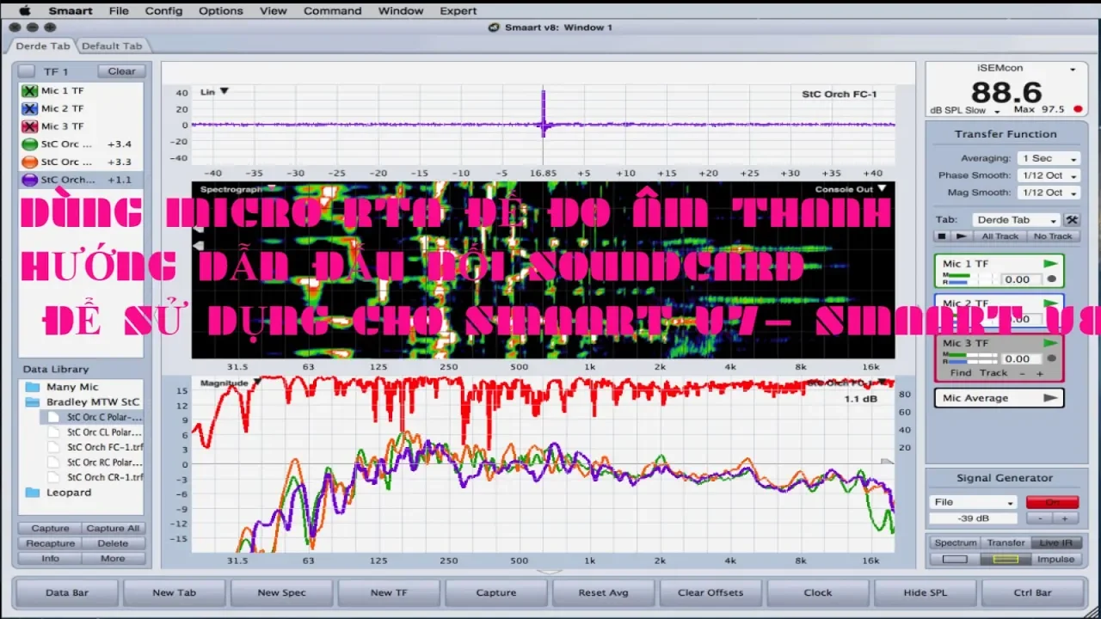Click the stop all measurements icon
Image resolution: width=1101 pixels, height=619 pixels.
coord(942,236)
